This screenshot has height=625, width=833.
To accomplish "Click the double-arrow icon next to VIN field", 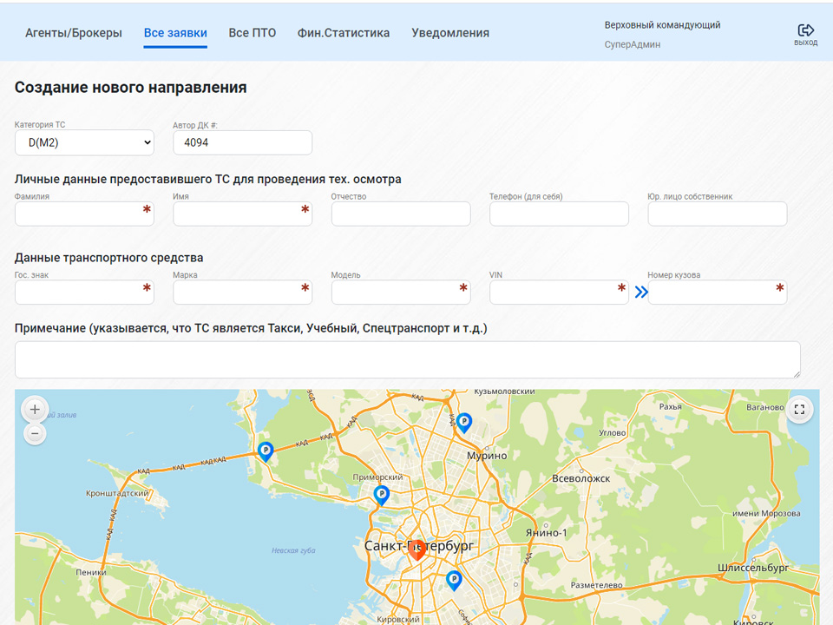I will tap(641, 293).
